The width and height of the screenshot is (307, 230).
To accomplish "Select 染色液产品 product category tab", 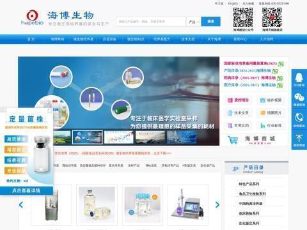I will 208,165.
